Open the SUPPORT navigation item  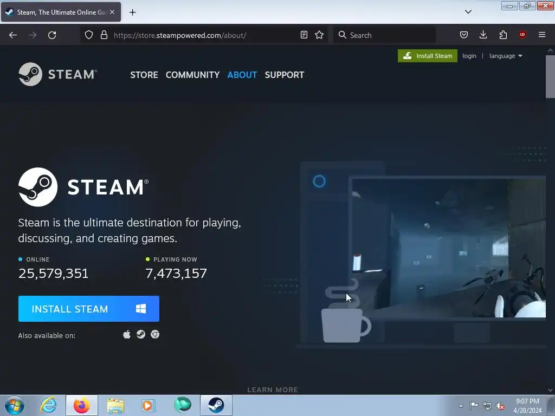click(x=285, y=75)
